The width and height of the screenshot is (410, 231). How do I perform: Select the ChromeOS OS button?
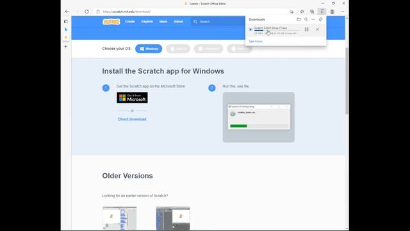click(208, 49)
